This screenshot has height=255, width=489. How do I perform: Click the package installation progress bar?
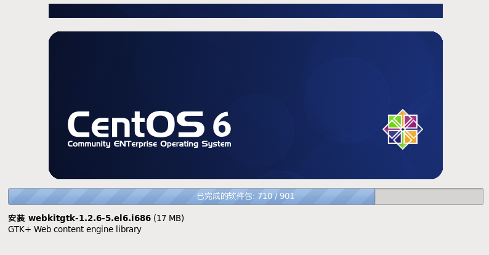(246, 196)
